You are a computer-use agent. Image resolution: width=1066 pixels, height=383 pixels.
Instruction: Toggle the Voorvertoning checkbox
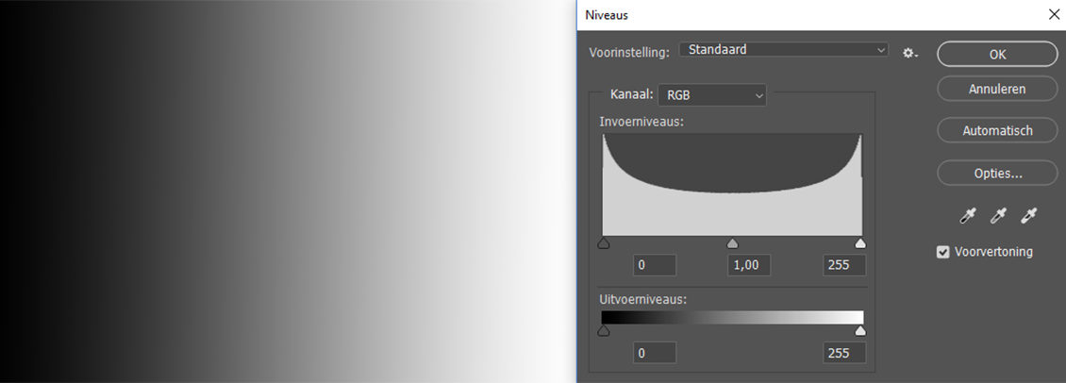[x=942, y=252]
